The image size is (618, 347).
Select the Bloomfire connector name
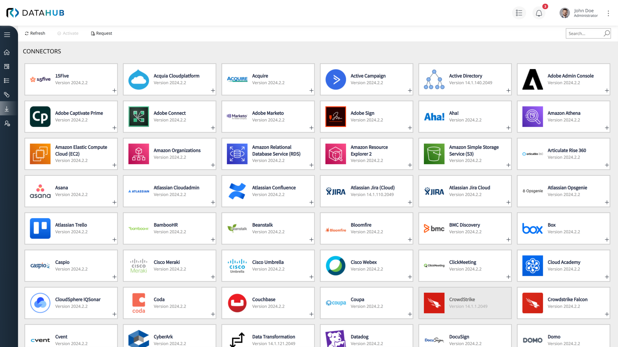point(361,225)
